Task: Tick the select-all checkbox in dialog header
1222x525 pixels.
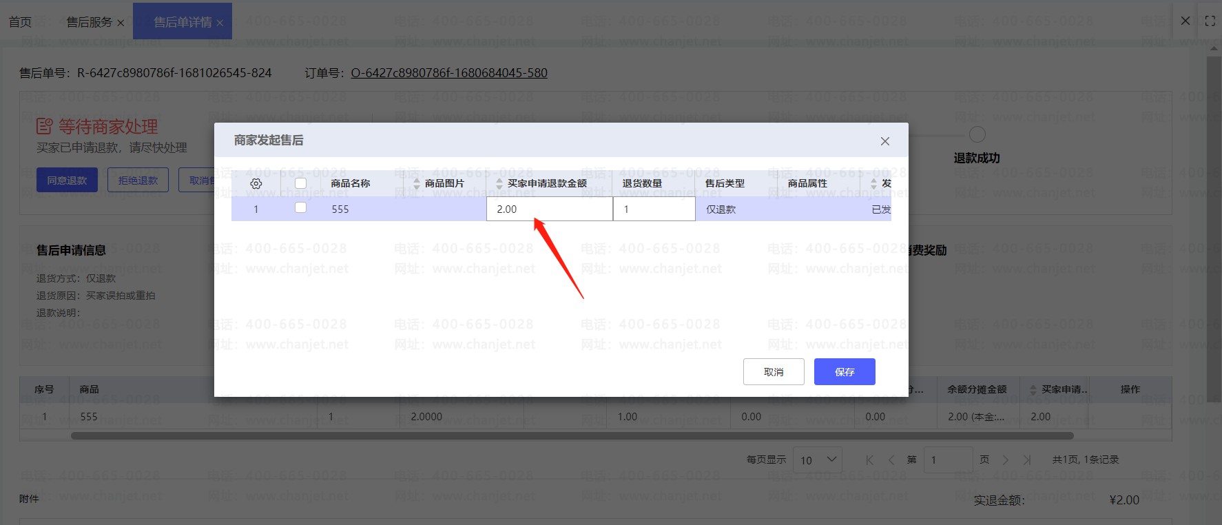Action: point(300,183)
